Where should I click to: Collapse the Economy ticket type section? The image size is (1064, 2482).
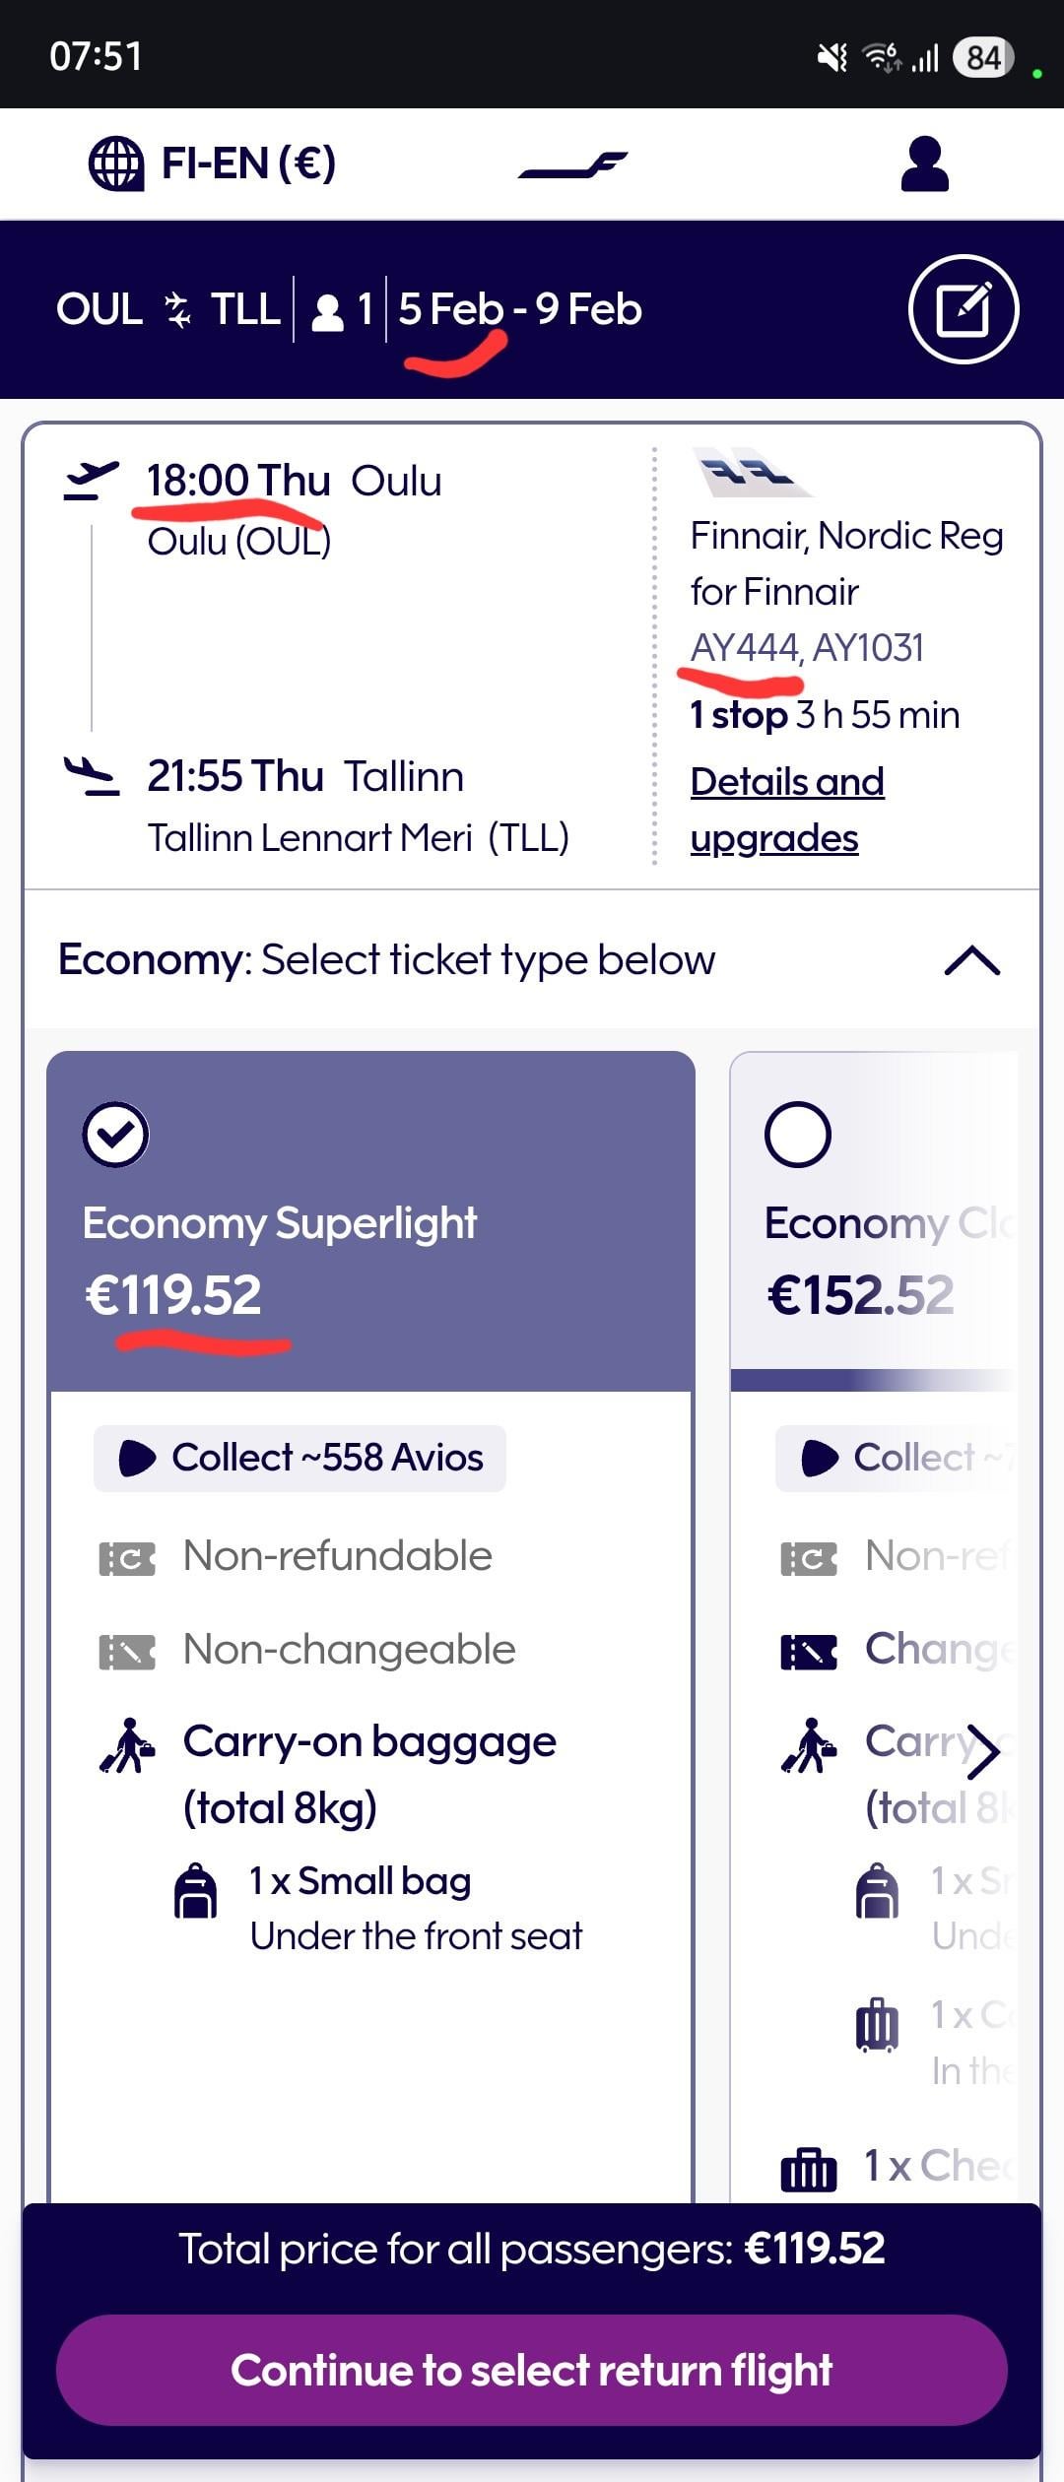pos(971,960)
